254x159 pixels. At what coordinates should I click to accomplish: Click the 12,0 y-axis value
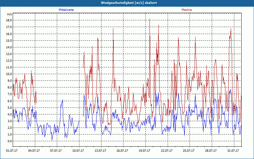(x=9, y=60)
